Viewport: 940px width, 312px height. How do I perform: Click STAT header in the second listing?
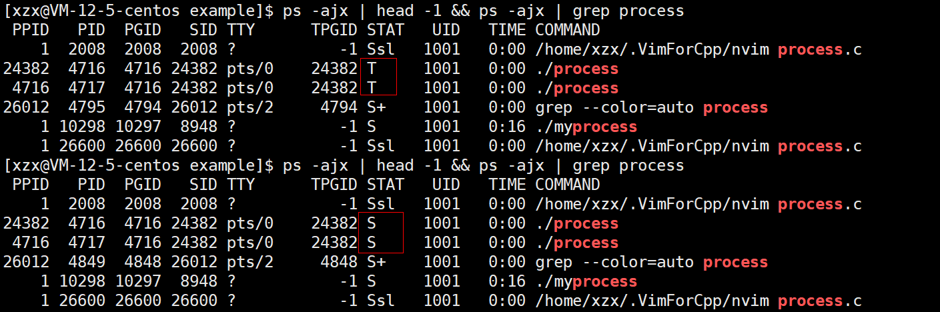(386, 185)
